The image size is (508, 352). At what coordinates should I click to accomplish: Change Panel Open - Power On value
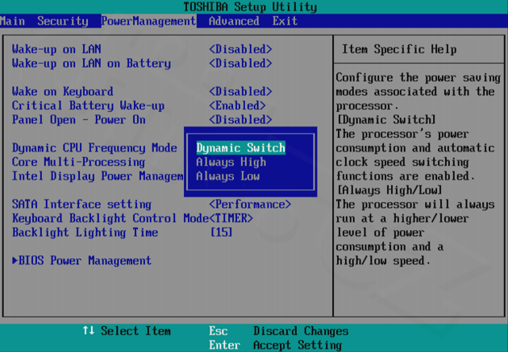(x=240, y=120)
